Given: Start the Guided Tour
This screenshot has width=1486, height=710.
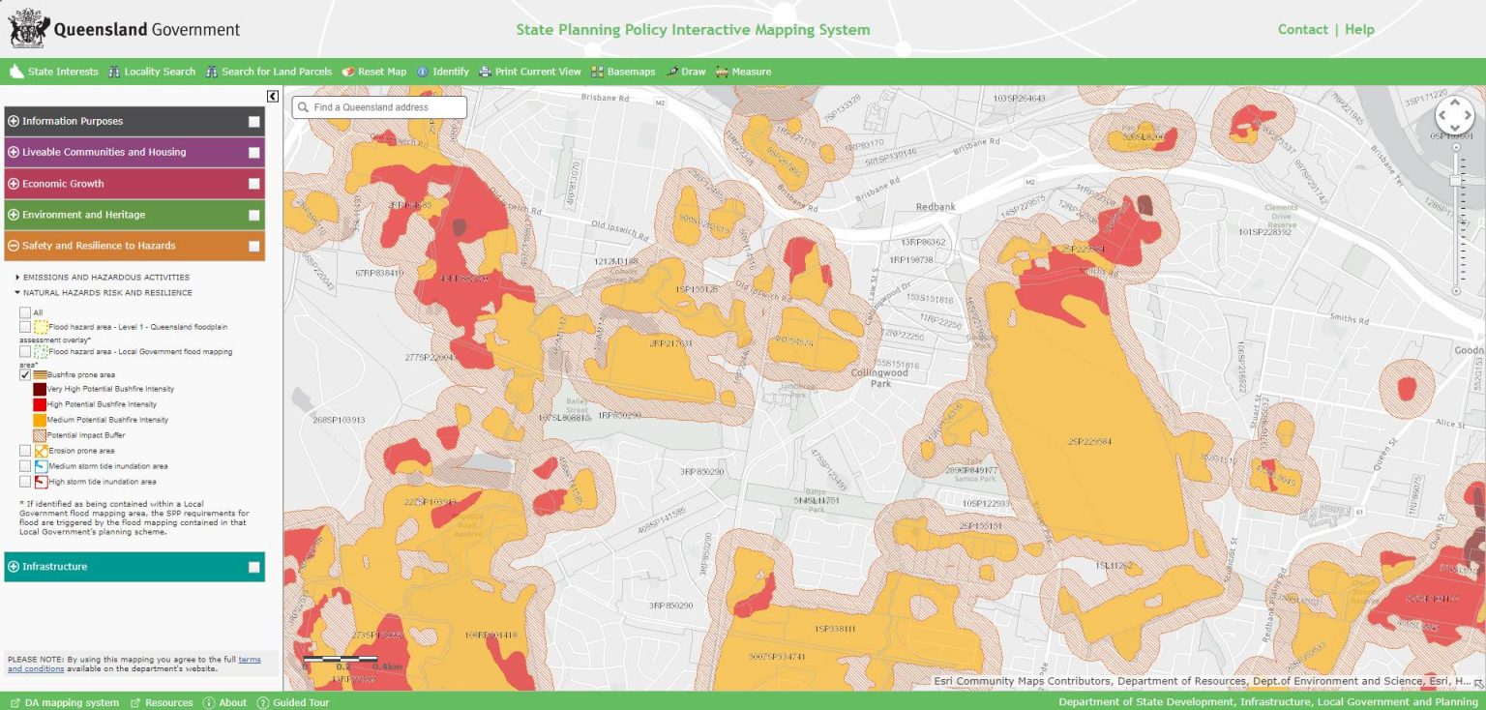Looking at the screenshot, I should pos(292,702).
